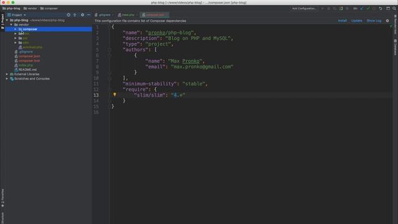Click Run with Coverage icon

(335, 8)
